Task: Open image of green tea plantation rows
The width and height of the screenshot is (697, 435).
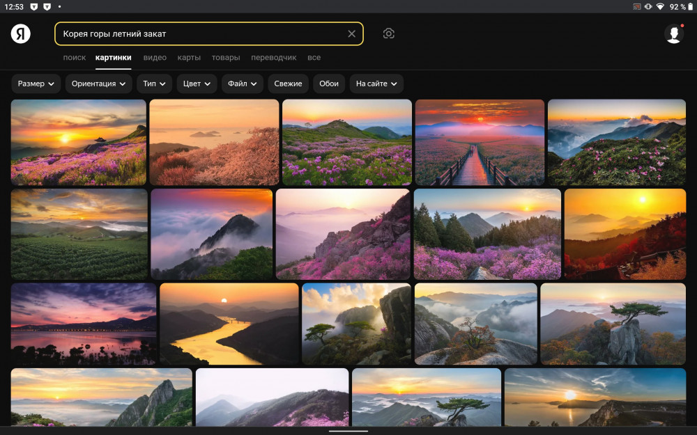Action: [79, 234]
